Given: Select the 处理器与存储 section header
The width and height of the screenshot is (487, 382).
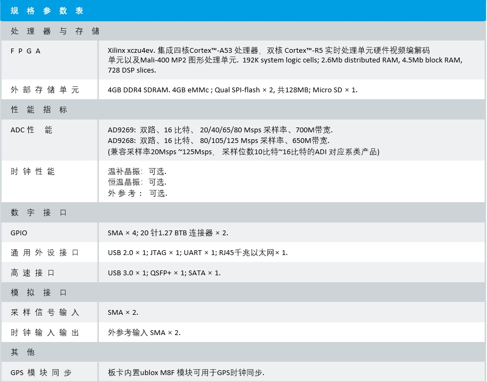Looking at the screenshot, I should pyautogui.click(x=55, y=31).
